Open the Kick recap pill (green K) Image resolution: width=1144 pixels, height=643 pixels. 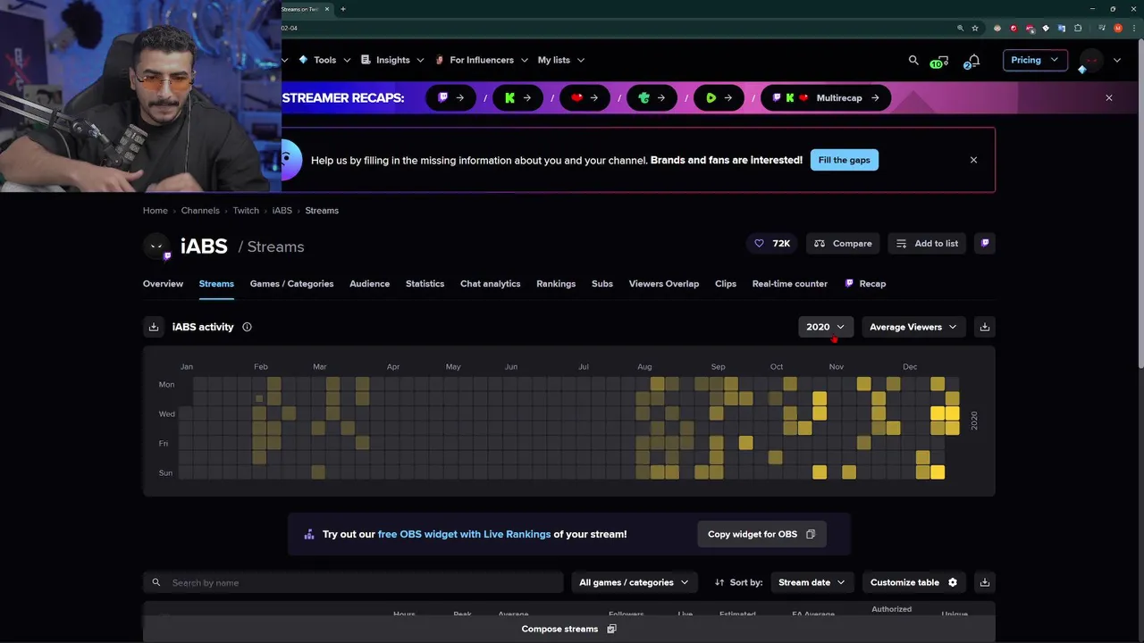click(x=517, y=98)
